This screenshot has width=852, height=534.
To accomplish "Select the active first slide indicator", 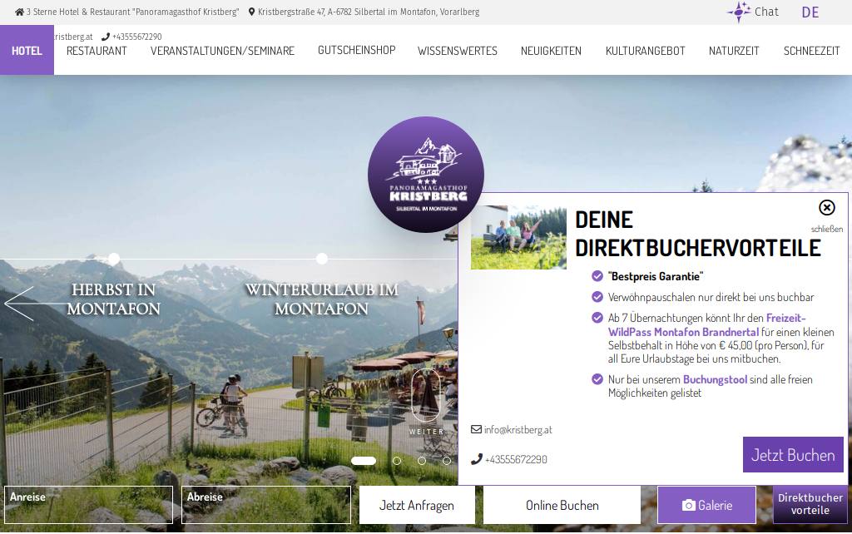I will pos(364,461).
